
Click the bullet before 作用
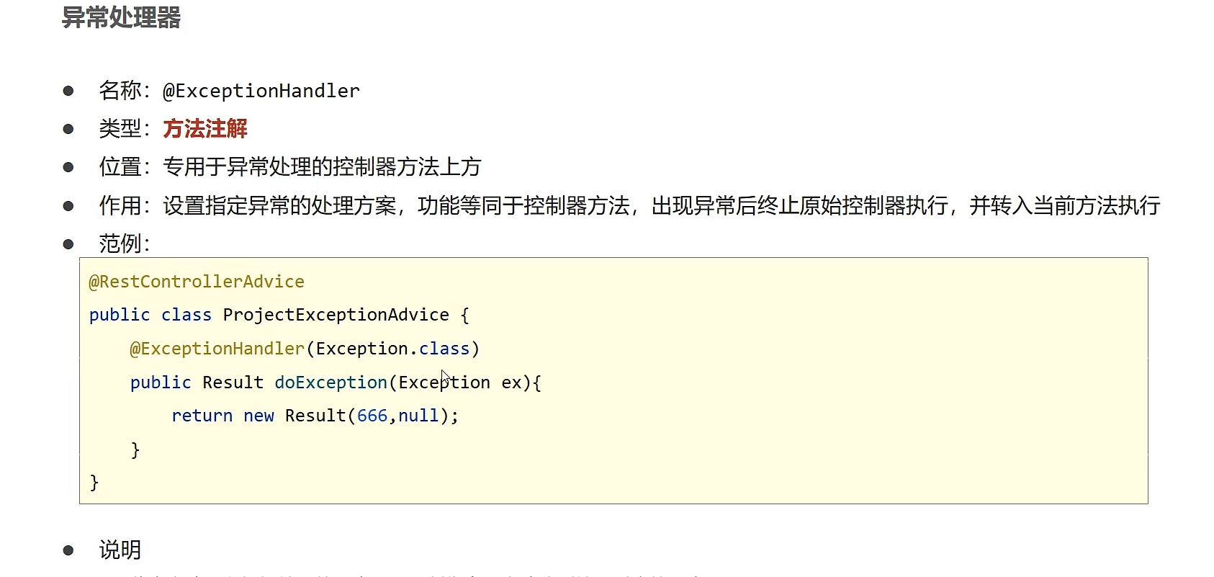point(68,206)
